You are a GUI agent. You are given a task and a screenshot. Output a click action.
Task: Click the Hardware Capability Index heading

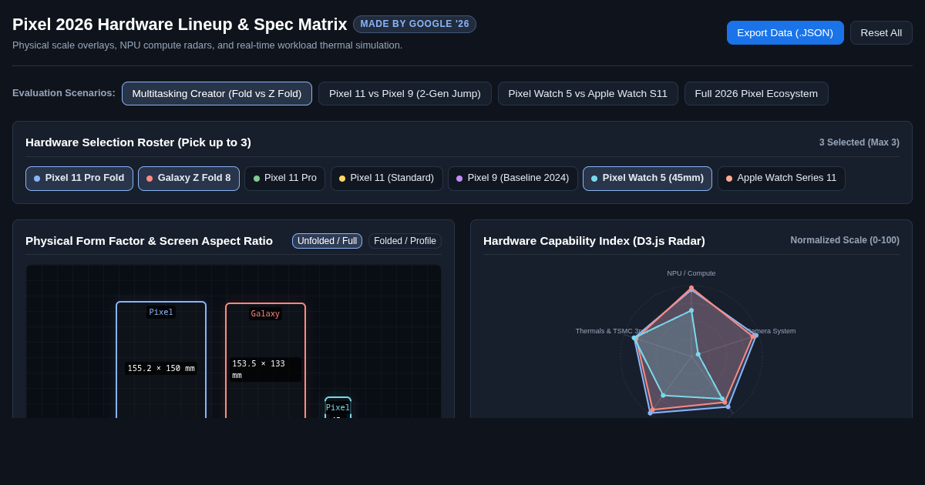594,240
